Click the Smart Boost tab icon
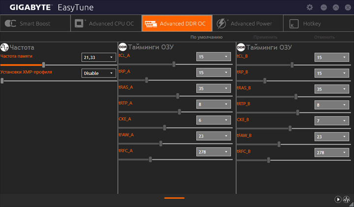 tap(10, 24)
